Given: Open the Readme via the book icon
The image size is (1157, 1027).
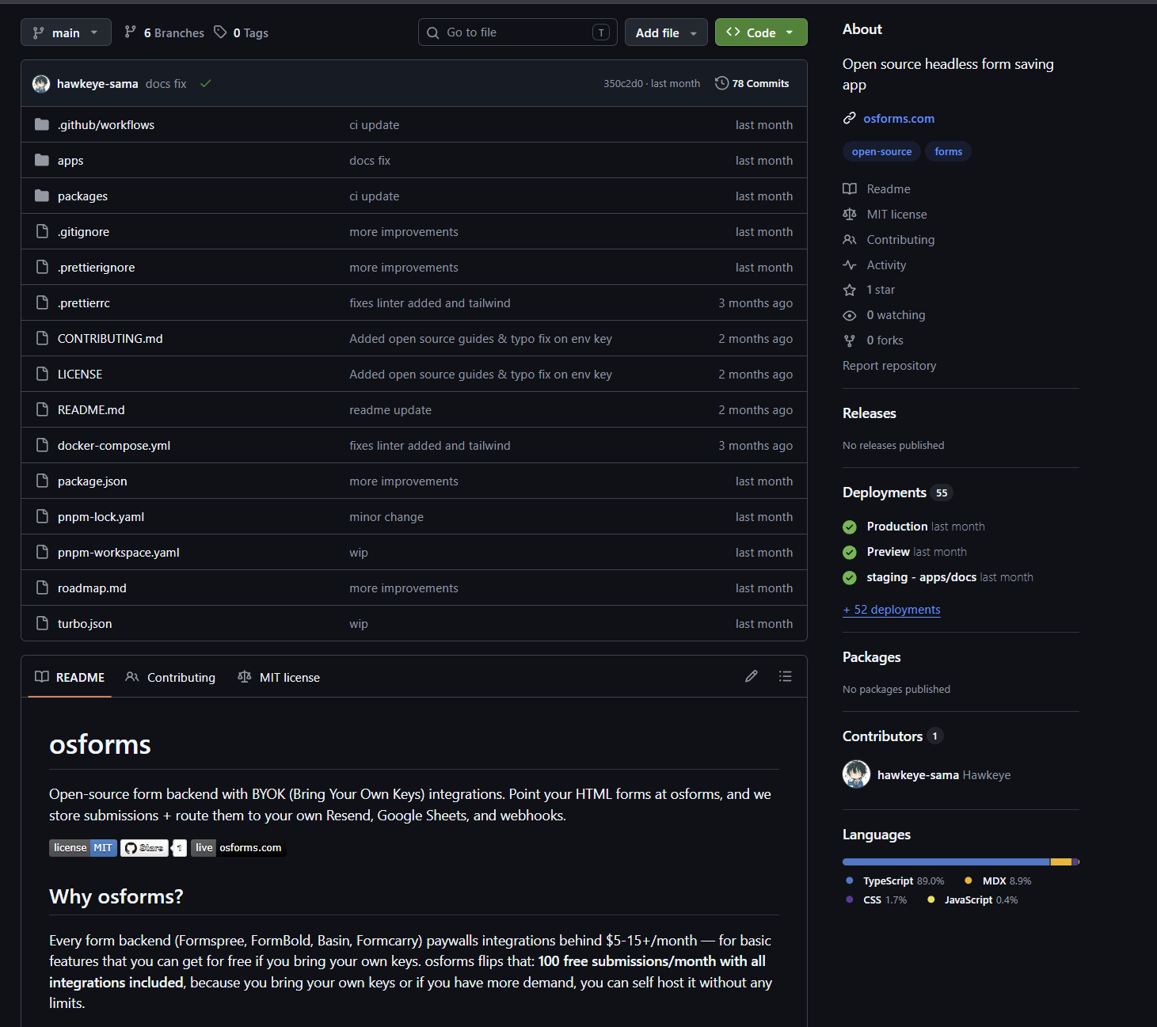Looking at the screenshot, I should click(x=849, y=188).
